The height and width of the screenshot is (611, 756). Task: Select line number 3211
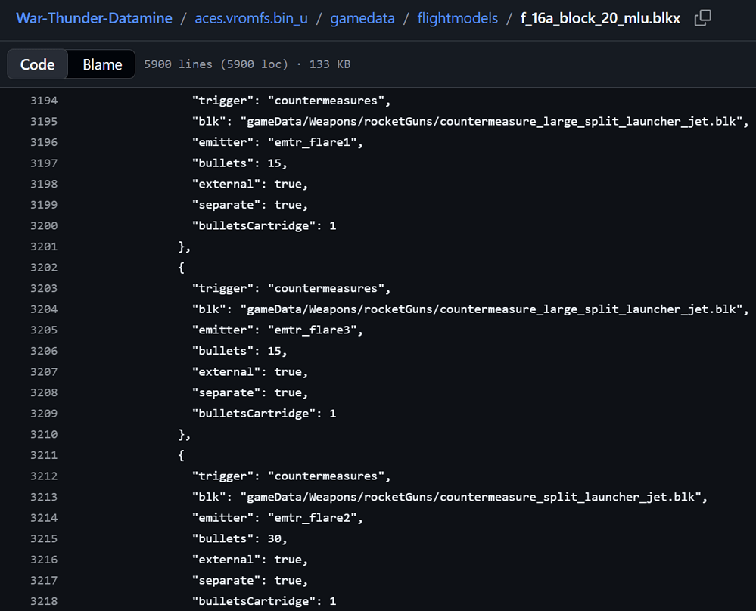44,455
